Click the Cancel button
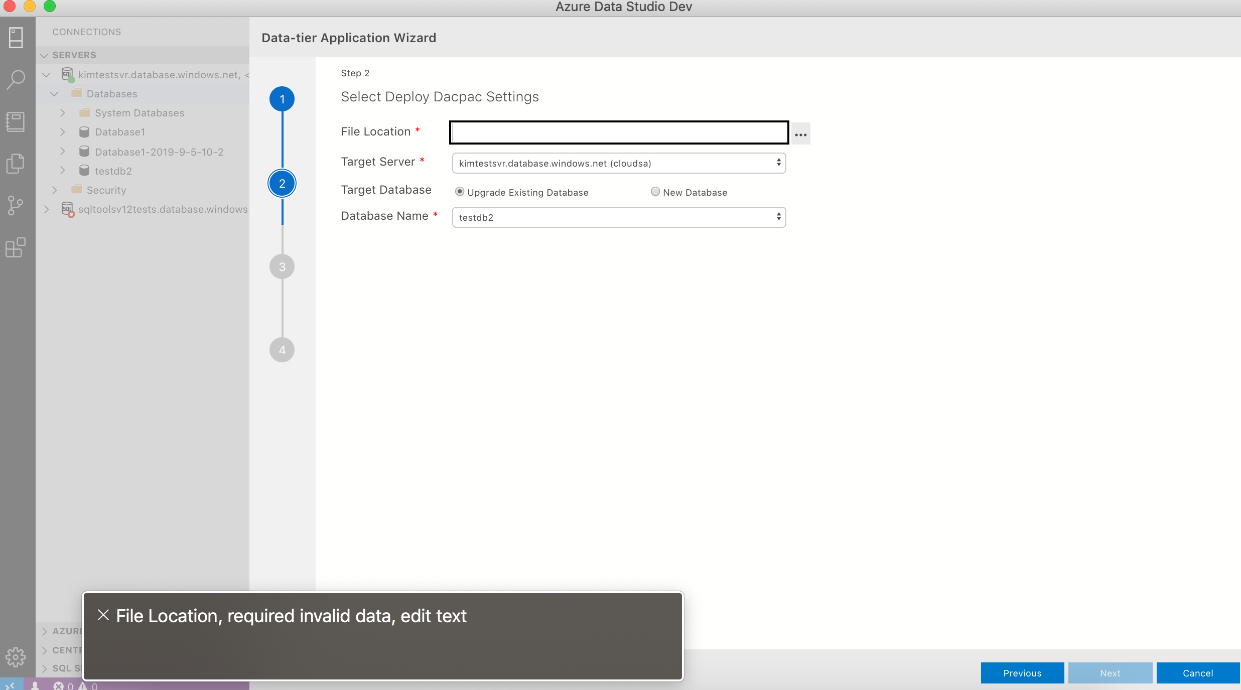Viewport: 1241px width, 690px height. click(1197, 672)
